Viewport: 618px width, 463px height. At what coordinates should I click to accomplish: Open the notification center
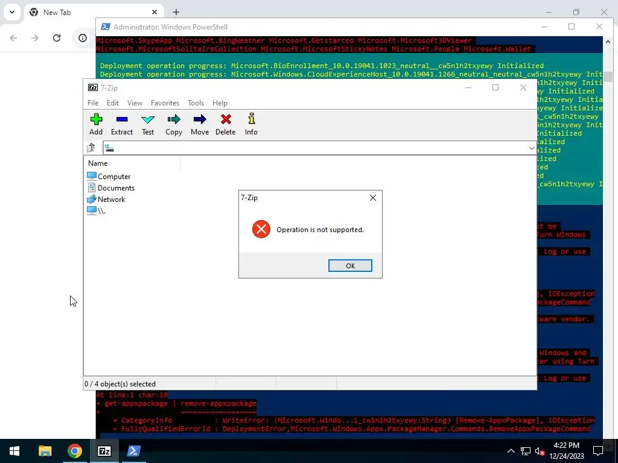[598, 451]
